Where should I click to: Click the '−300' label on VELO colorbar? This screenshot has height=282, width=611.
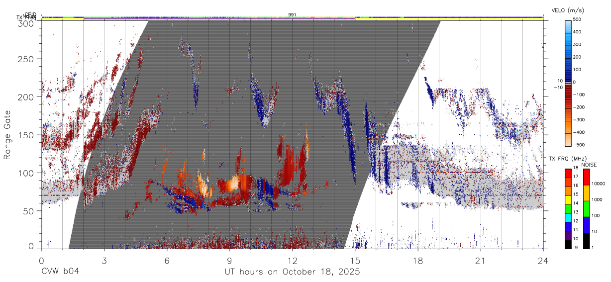(580, 120)
